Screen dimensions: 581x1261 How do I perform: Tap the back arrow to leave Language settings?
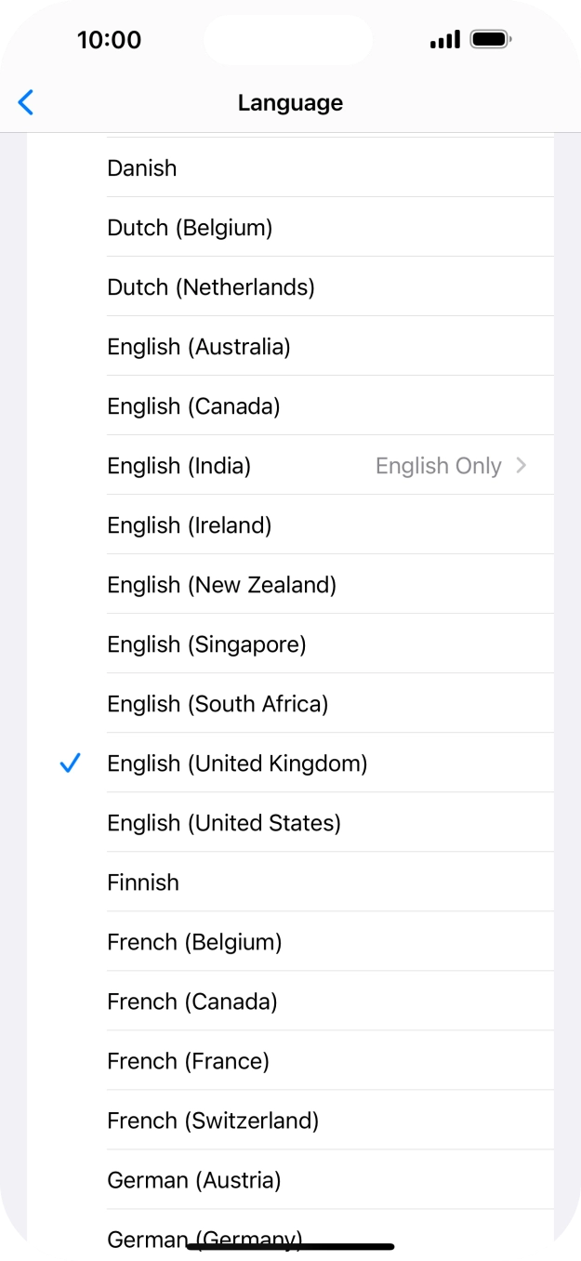click(x=25, y=102)
